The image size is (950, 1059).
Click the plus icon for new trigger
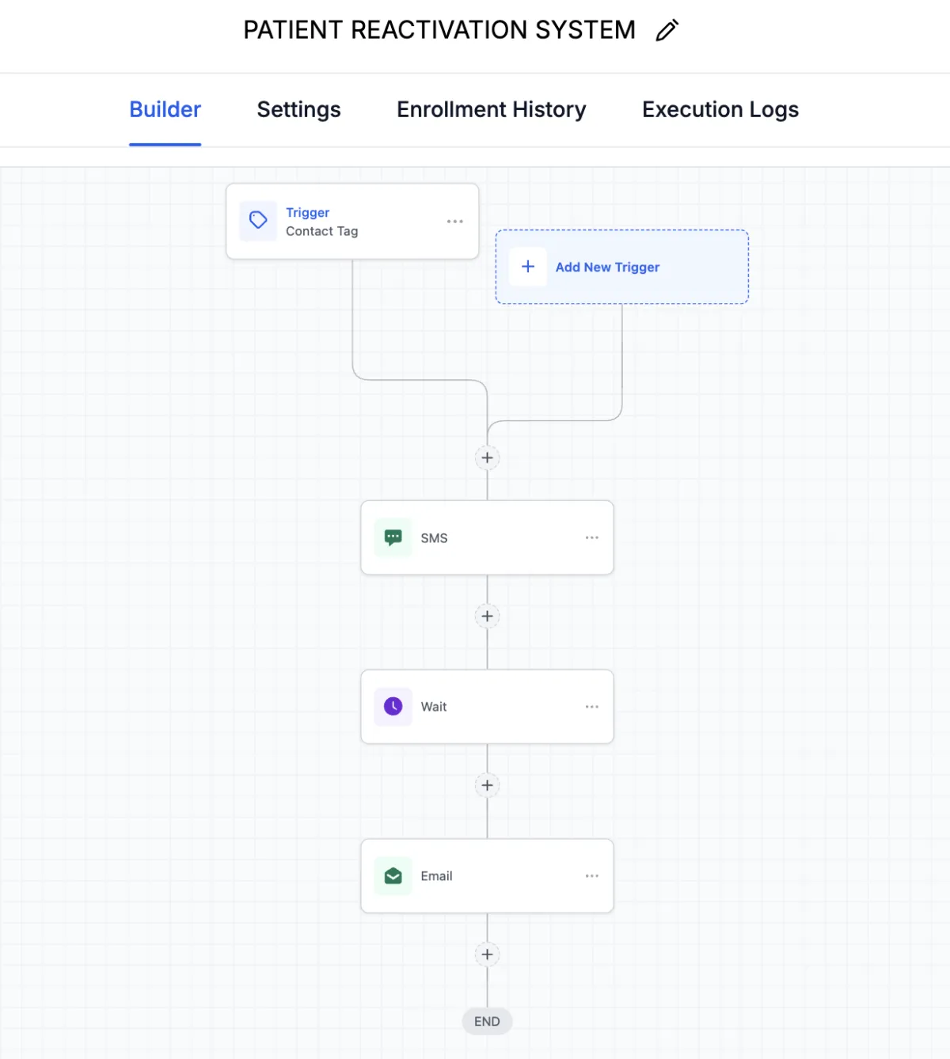(528, 267)
